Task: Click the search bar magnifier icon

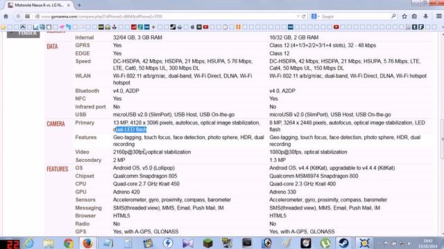Action: (393, 16)
